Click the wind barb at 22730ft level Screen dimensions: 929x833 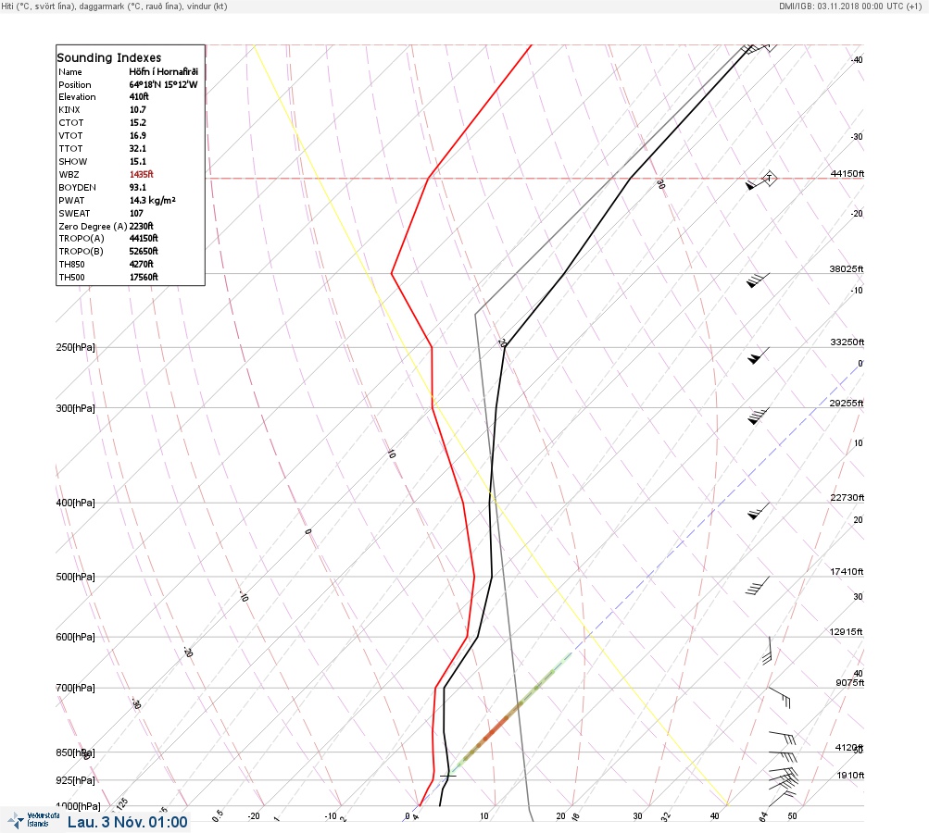click(758, 512)
